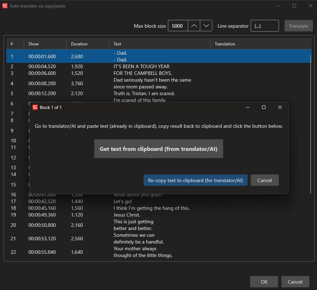Minimize the Block 1 of 1 dialog

coord(247,107)
